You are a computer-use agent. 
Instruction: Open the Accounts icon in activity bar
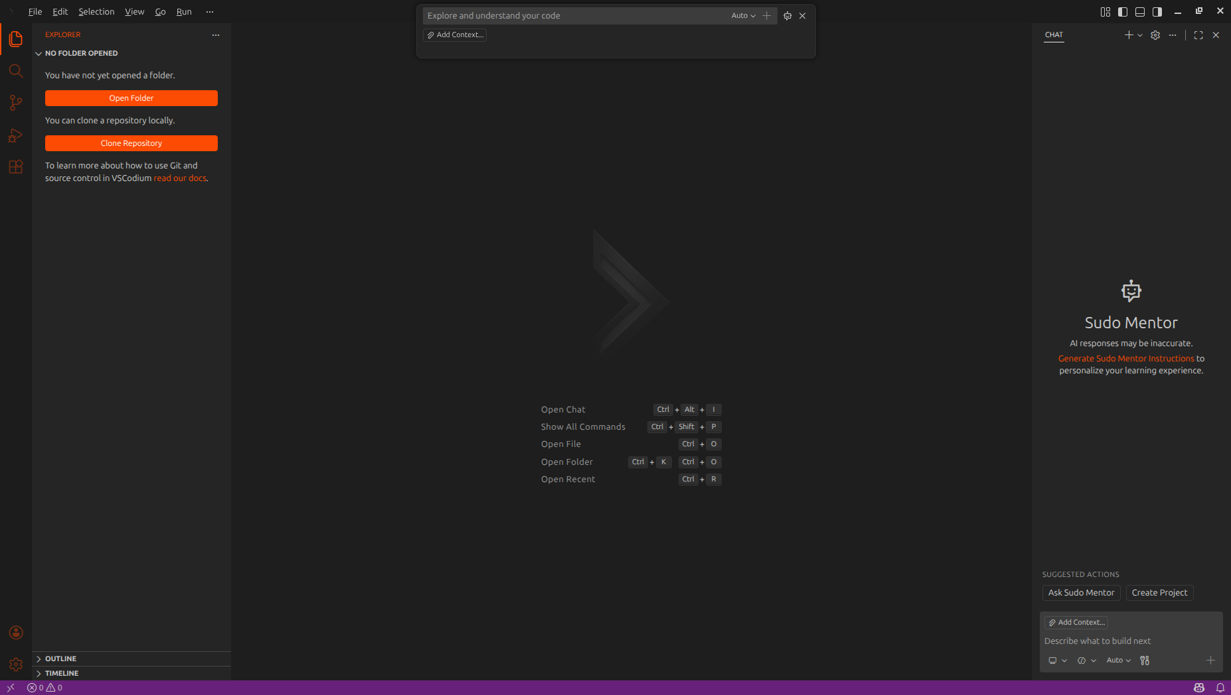[16, 633]
